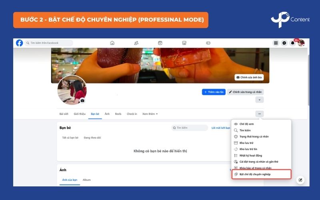Viewport: 320px width, 200px height.
Task: Choose Chế độ xem menu item
Action: tap(261, 124)
